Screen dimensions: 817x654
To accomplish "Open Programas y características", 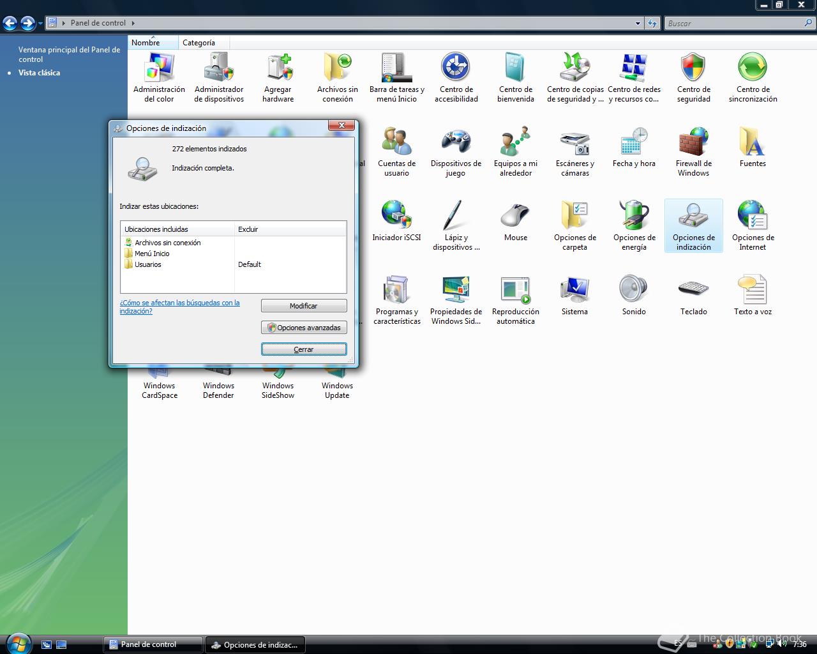I will (x=397, y=300).
